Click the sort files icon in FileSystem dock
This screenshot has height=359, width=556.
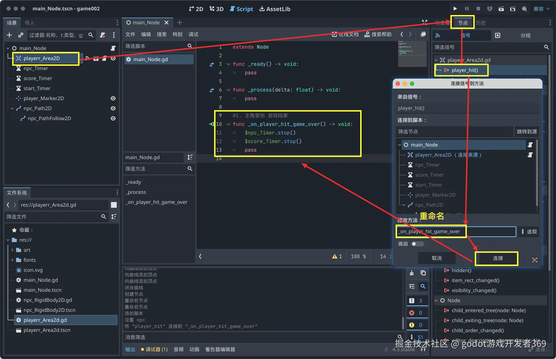tap(113, 217)
